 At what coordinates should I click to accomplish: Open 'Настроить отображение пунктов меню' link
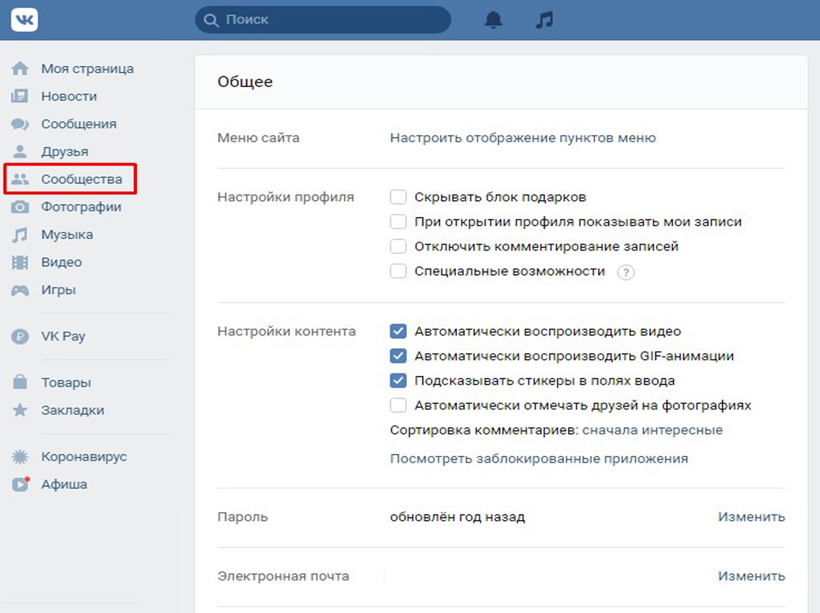pyautogui.click(x=523, y=138)
